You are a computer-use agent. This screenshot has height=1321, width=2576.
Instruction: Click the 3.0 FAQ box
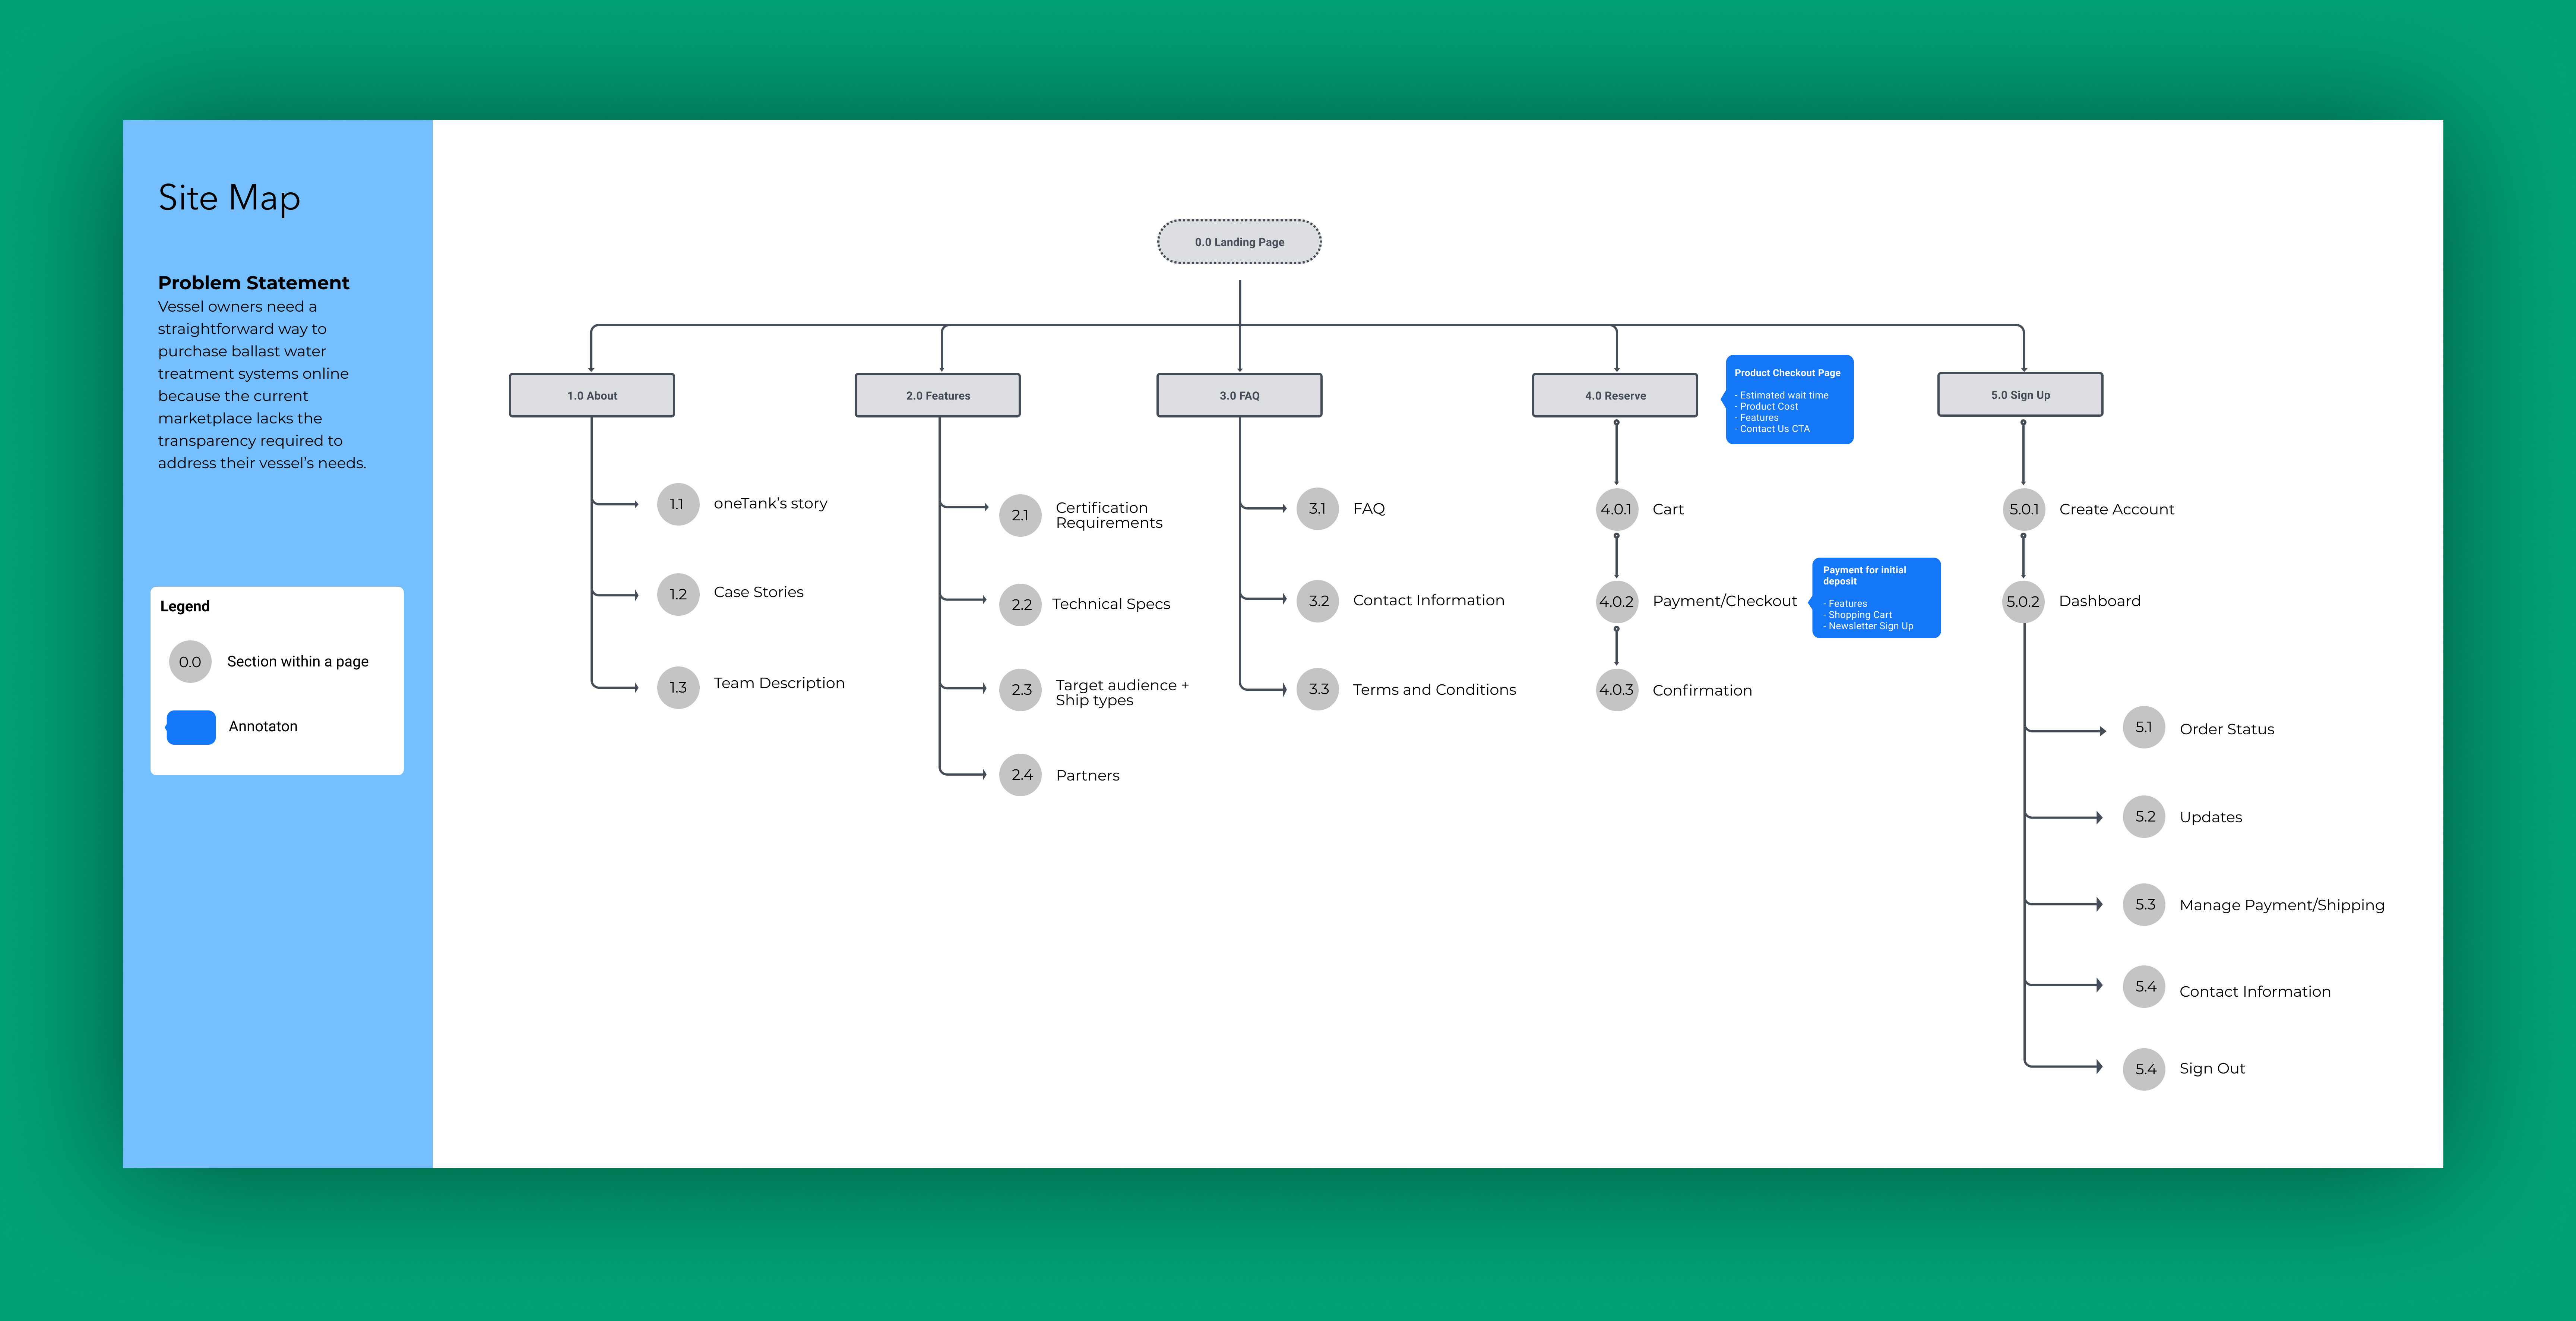(1239, 395)
